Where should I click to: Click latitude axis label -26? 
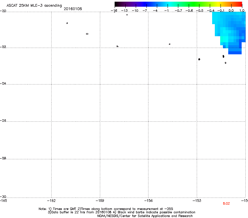[x=3, y=121]
